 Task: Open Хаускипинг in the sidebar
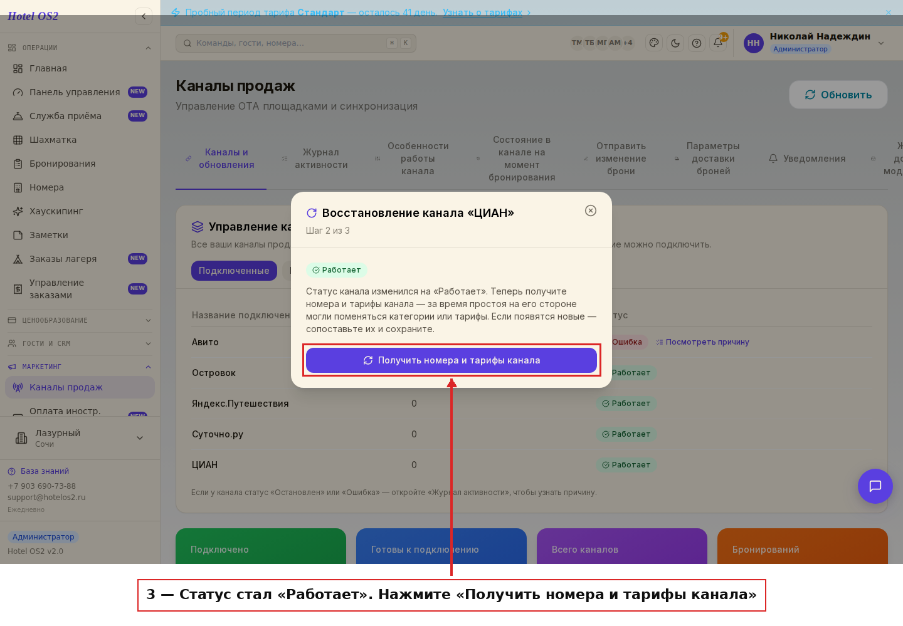pyautogui.click(x=80, y=211)
